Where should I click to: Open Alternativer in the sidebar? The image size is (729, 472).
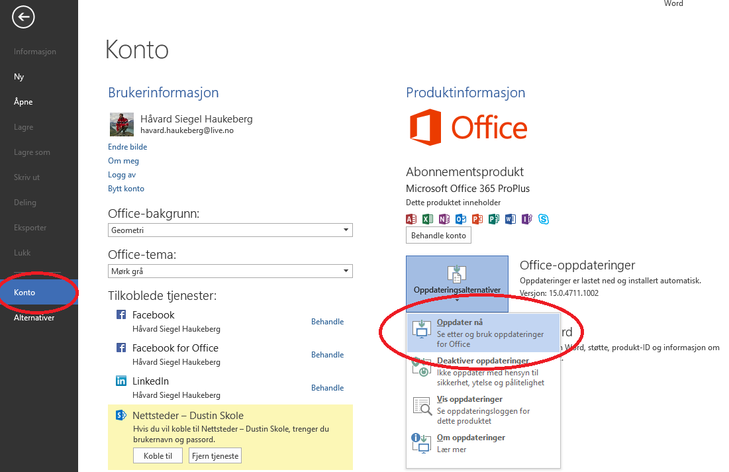tap(34, 318)
